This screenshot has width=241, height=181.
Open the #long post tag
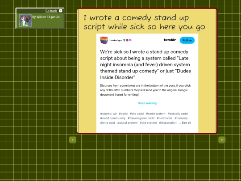tap(108, 122)
